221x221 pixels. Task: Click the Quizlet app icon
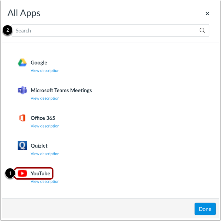22,146
